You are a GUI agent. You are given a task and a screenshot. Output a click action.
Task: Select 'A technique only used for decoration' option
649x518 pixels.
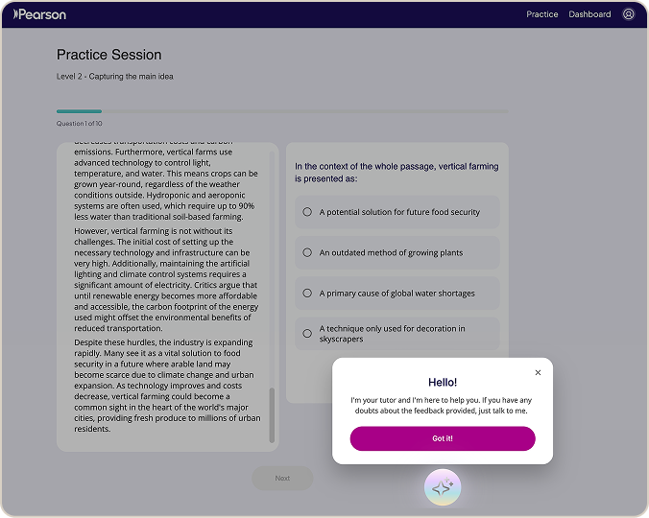[x=397, y=334]
